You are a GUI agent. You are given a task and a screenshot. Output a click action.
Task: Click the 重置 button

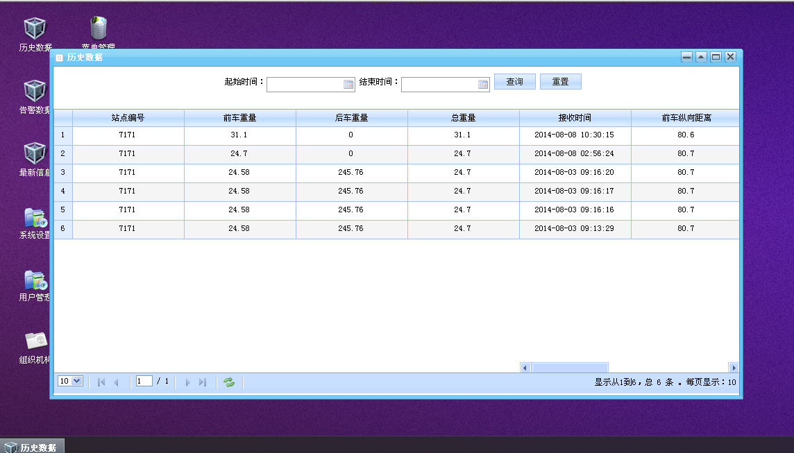560,82
